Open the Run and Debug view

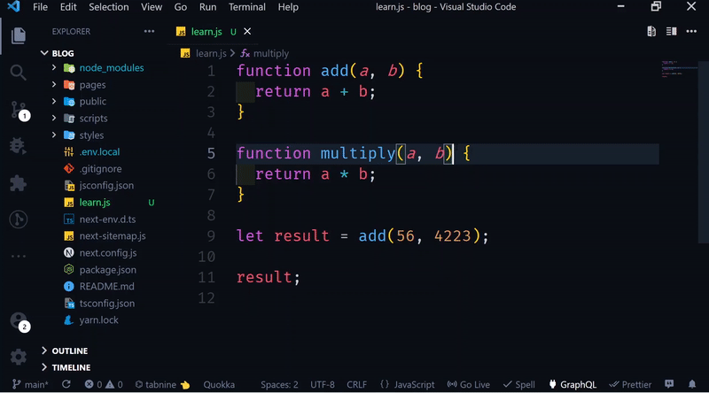click(x=18, y=146)
